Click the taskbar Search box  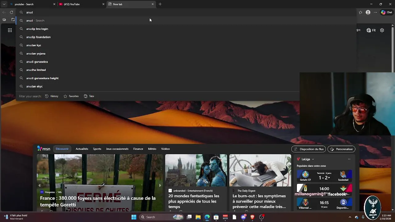tap(162, 217)
